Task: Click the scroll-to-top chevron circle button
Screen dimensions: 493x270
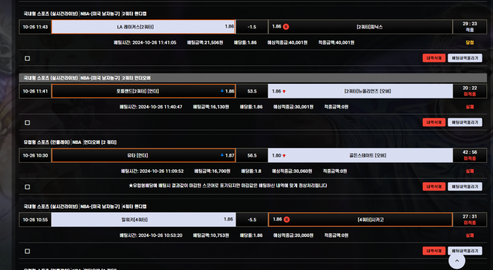Action: pos(457,261)
